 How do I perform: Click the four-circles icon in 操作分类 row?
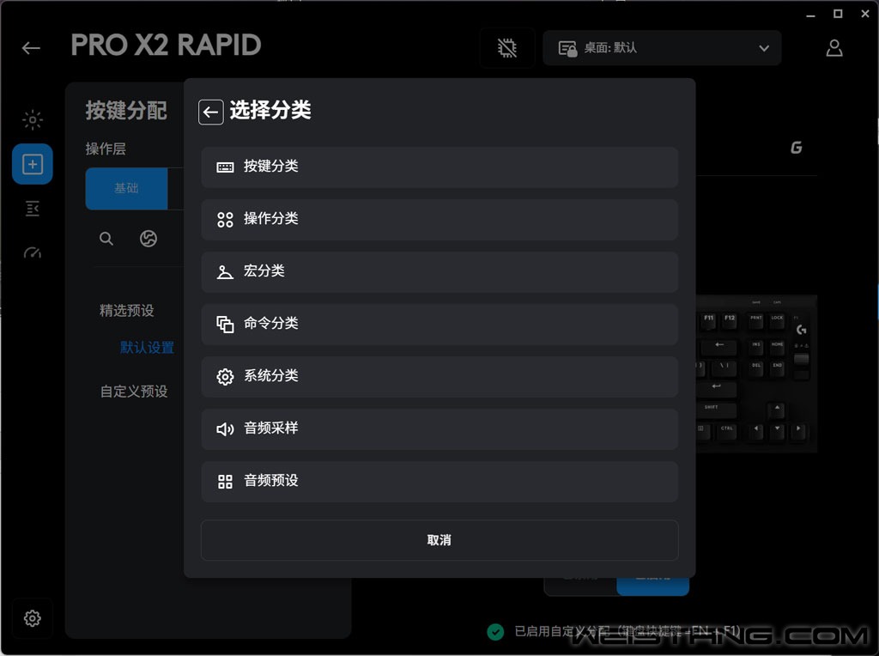(x=225, y=219)
